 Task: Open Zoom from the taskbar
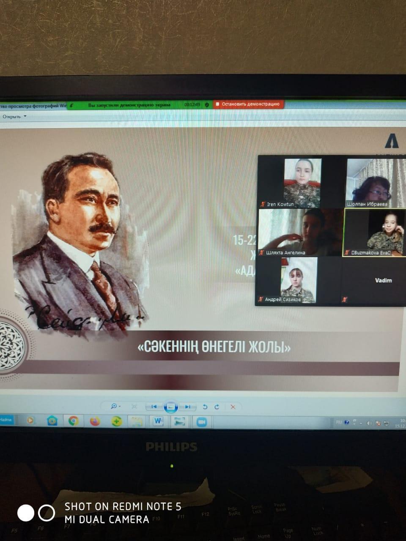point(201,421)
